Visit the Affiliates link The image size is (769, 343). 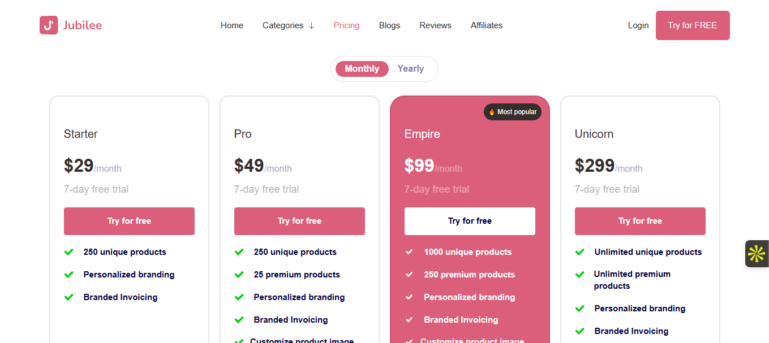click(487, 25)
